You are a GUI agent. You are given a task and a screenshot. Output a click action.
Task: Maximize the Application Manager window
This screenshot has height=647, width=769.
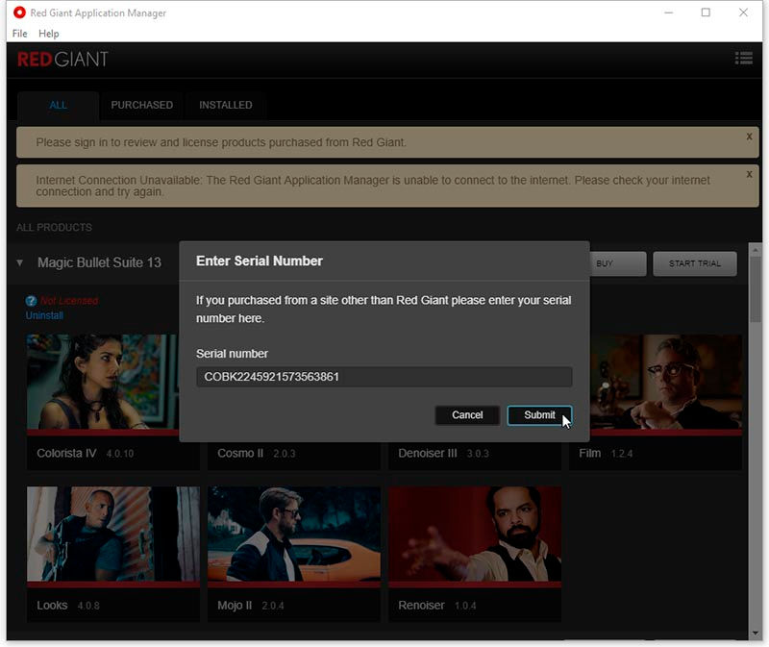[x=706, y=12]
